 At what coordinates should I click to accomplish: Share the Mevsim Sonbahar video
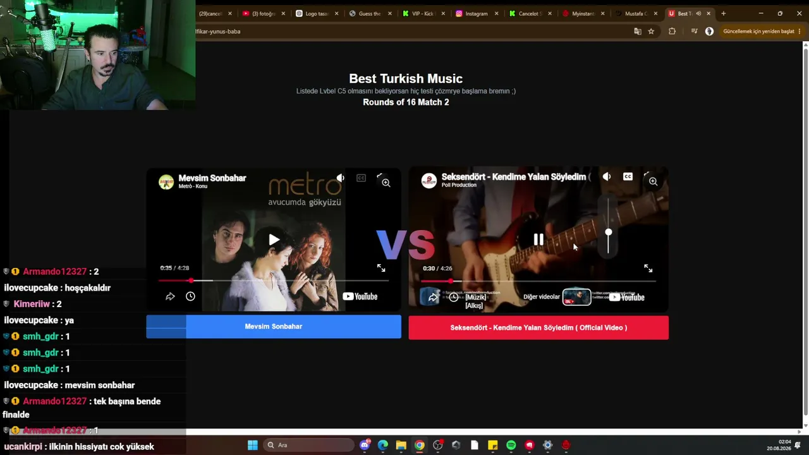click(x=170, y=296)
